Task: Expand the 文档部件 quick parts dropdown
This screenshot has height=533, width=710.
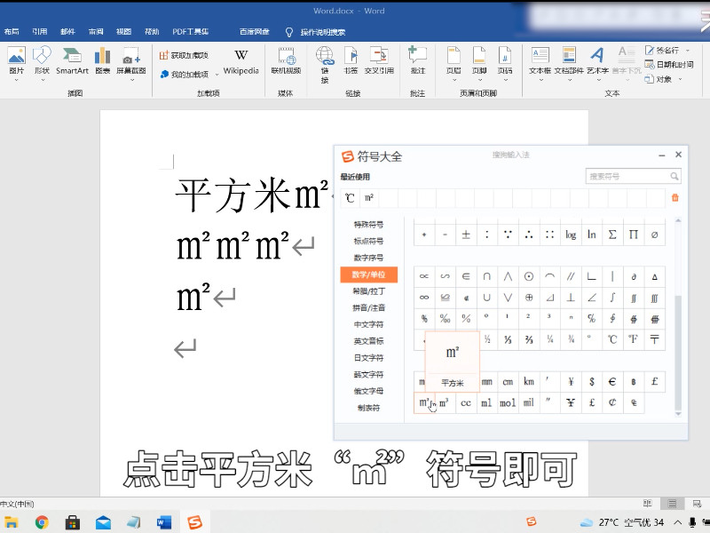Action: coord(569,80)
